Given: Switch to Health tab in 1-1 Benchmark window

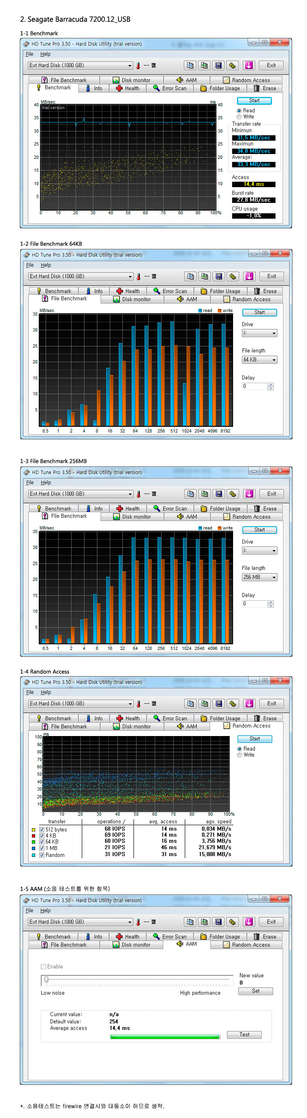Looking at the screenshot, I should (128, 89).
